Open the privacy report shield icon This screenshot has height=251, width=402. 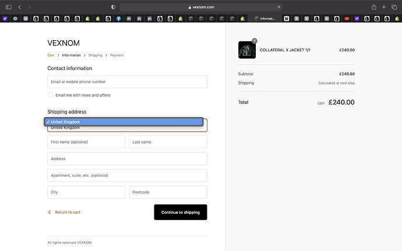pyautogui.click(x=113, y=7)
